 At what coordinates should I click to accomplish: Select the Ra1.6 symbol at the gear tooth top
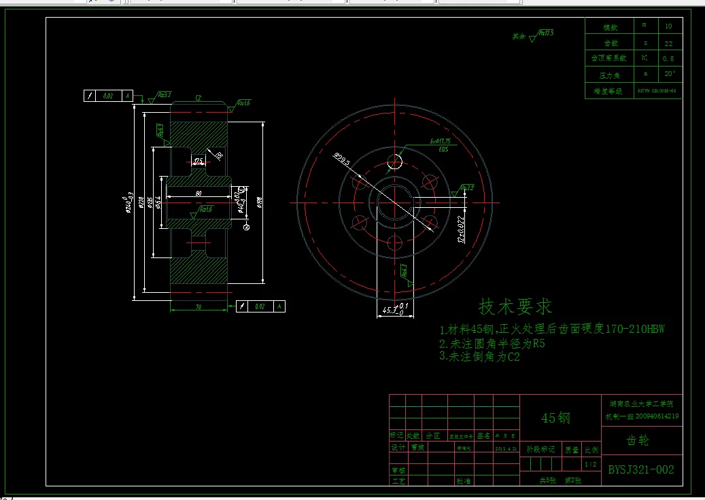pyautogui.click(x=239, y=105)
